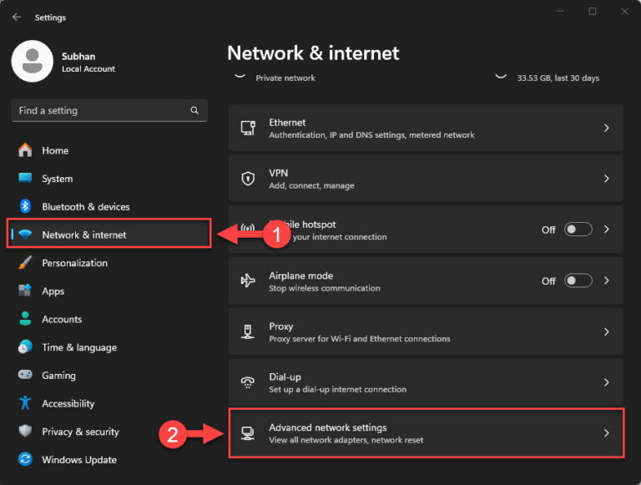Click the Subhan user profile avatar

33,61
